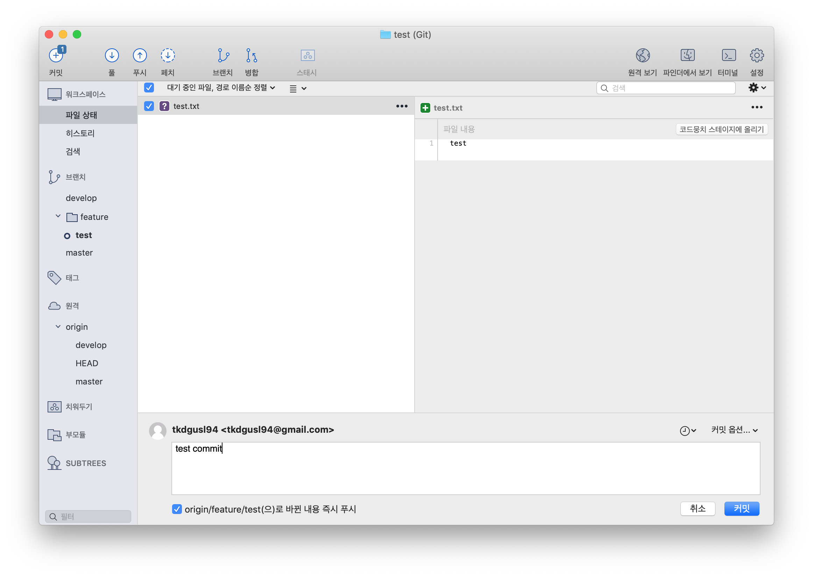Click the Stage Hunk (코드뭉치 스테이지에 올리기) button
Viewport: 813px width, 577px height.
(721, 129)
